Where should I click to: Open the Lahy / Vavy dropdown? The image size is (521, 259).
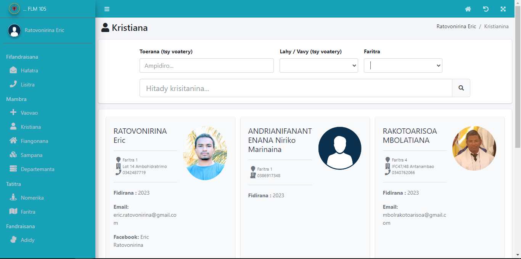pyautogui.click(x=318, y=66)
